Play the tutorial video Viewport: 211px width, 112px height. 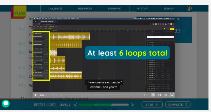[x=36, y=95]
